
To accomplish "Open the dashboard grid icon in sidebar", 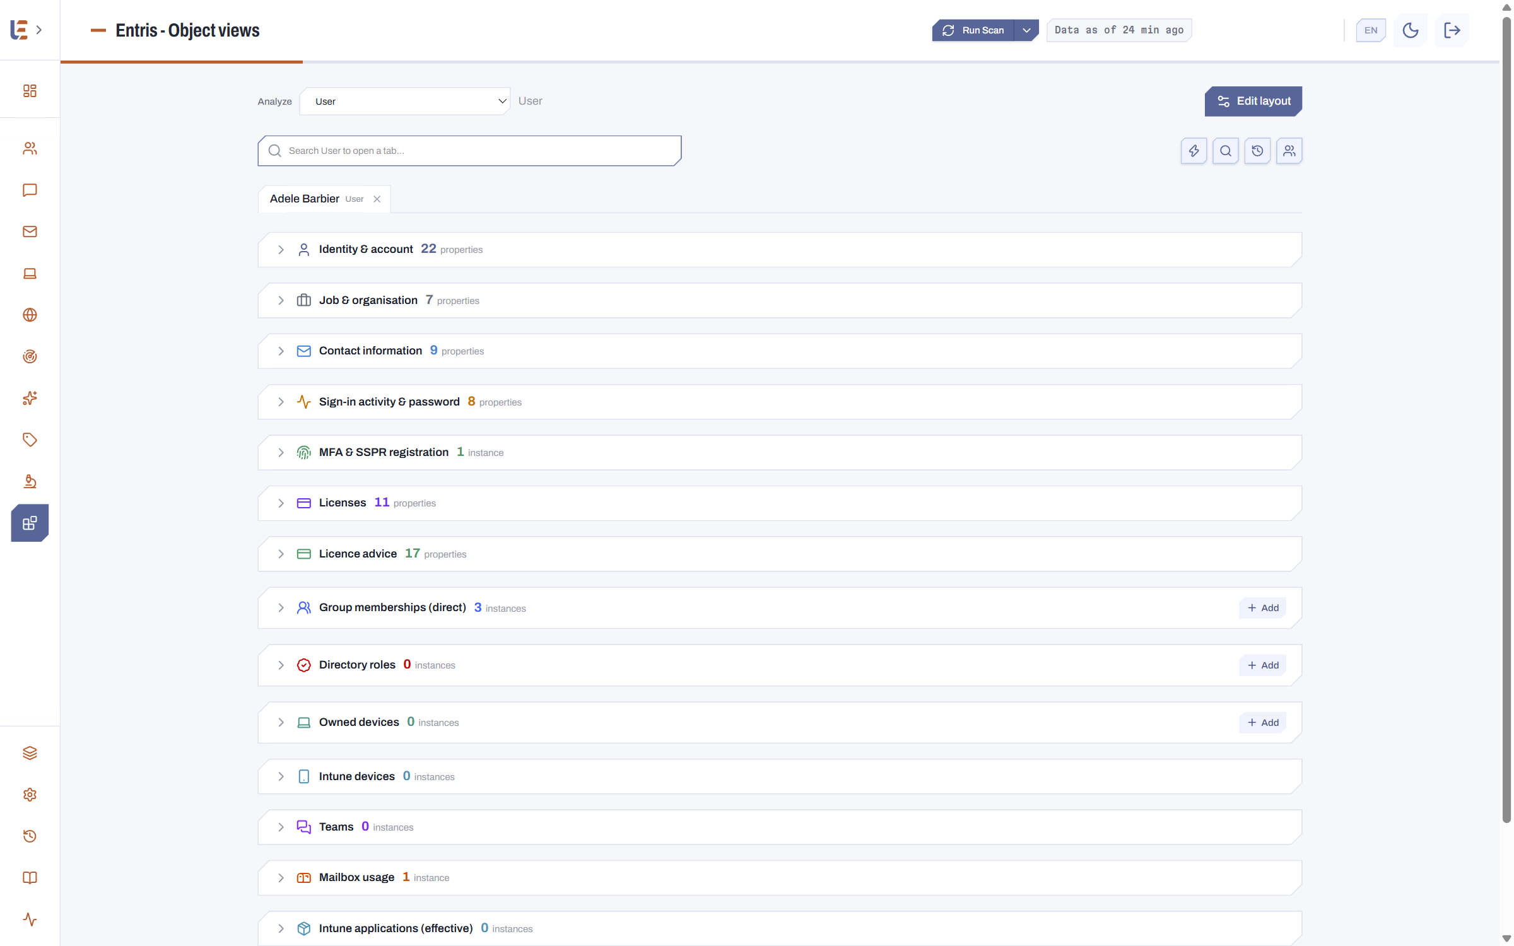I will (30, 91).
